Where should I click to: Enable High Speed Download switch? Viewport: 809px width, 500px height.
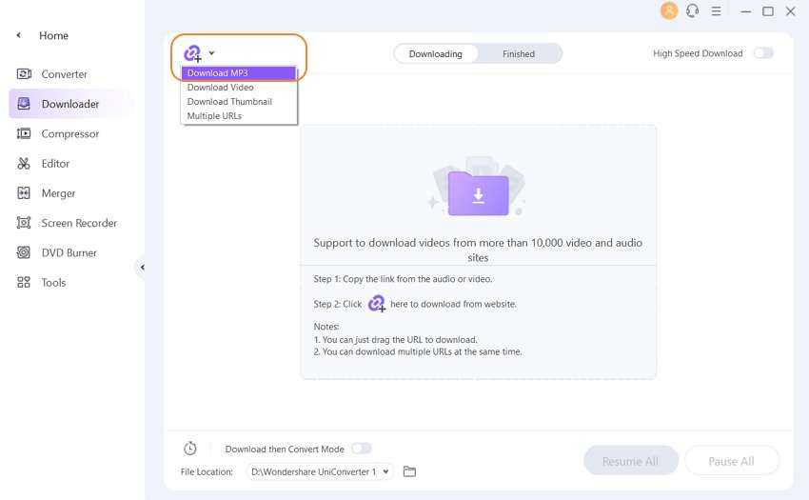point(763,53)
